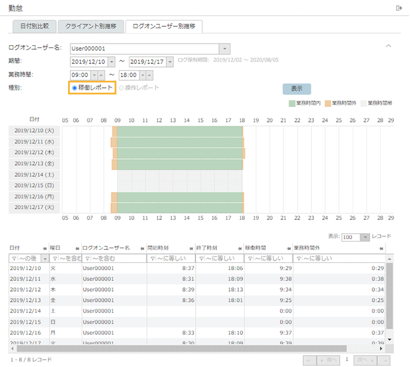This screenshot has width=410, height=367.
Task: Collapse the search conditions panel chevron
Action: [389, 46]
